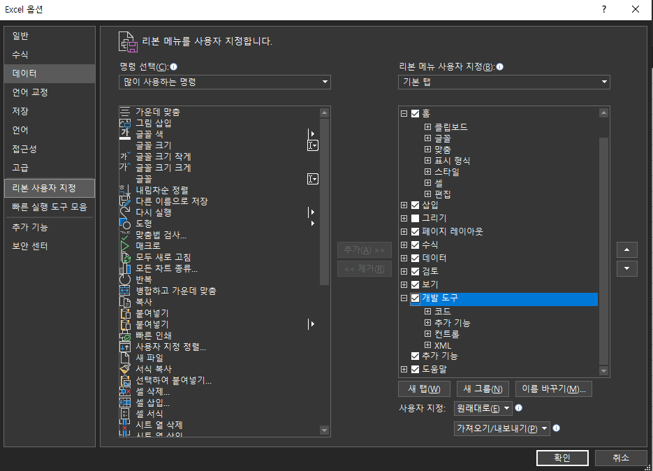653x471 pixels.
Task: Click the 새 그룹 button
Action: (x=483, y=389)
